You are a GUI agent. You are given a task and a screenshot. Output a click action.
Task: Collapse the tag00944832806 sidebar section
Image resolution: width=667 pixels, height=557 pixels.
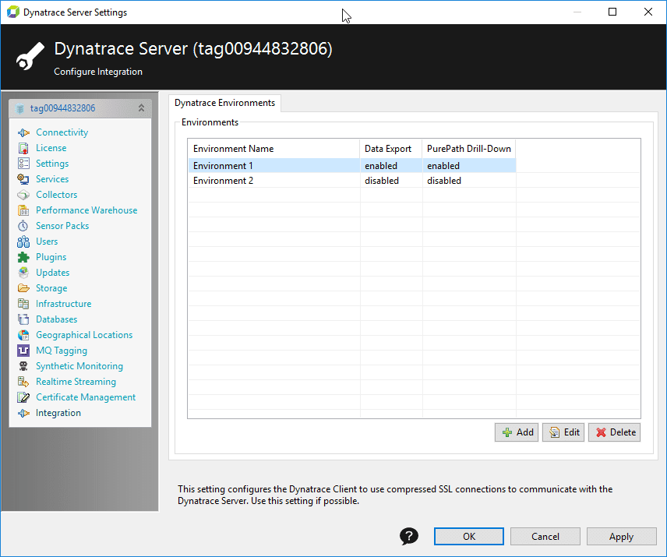pos(141,108)
